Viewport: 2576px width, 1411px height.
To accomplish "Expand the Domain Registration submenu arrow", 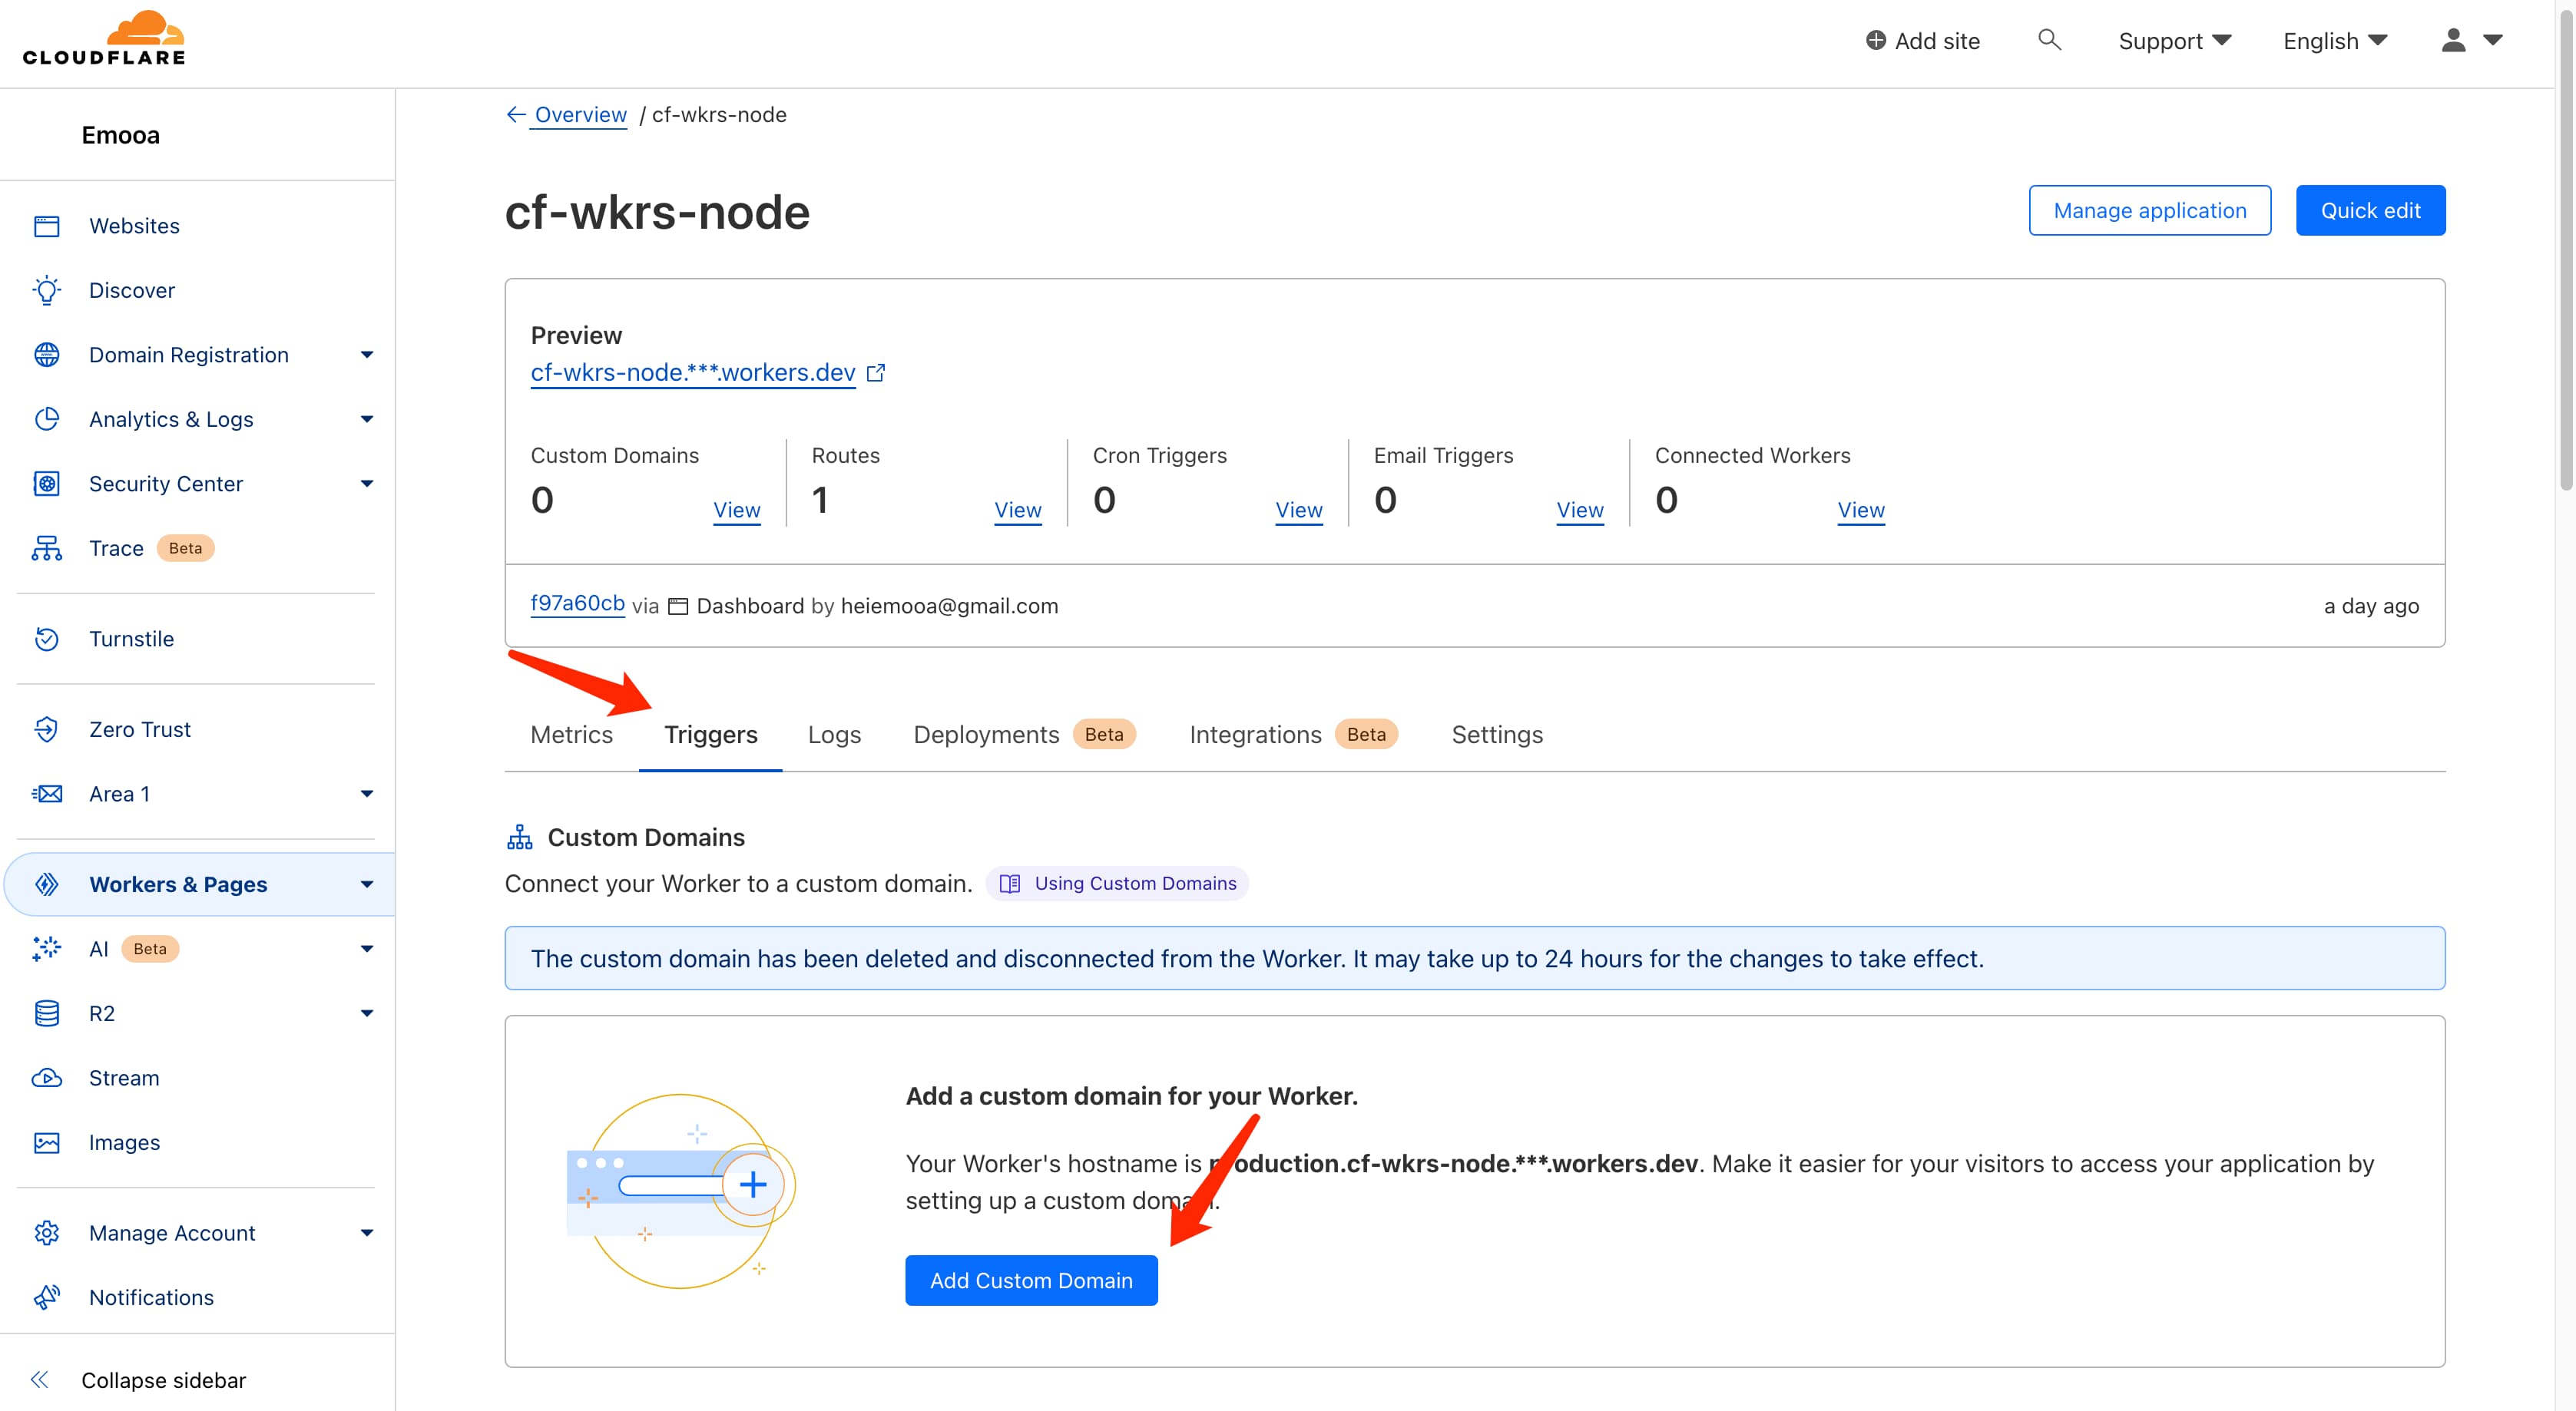I will click(x=367, y=355).
